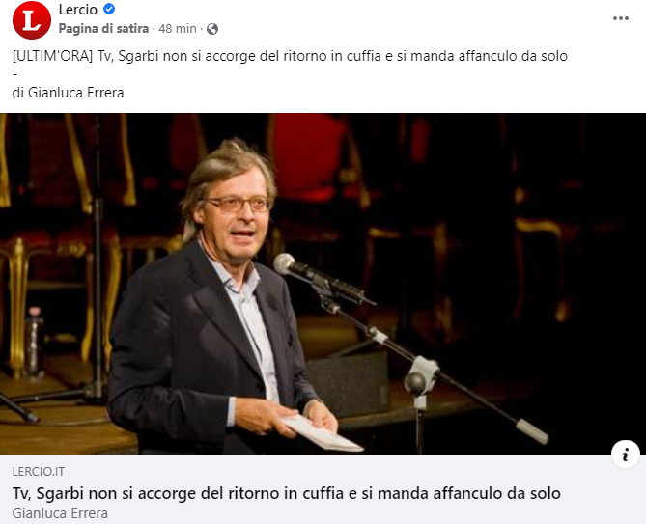Open the Lercio page name link
646x524 pixels.
(78, 9)
